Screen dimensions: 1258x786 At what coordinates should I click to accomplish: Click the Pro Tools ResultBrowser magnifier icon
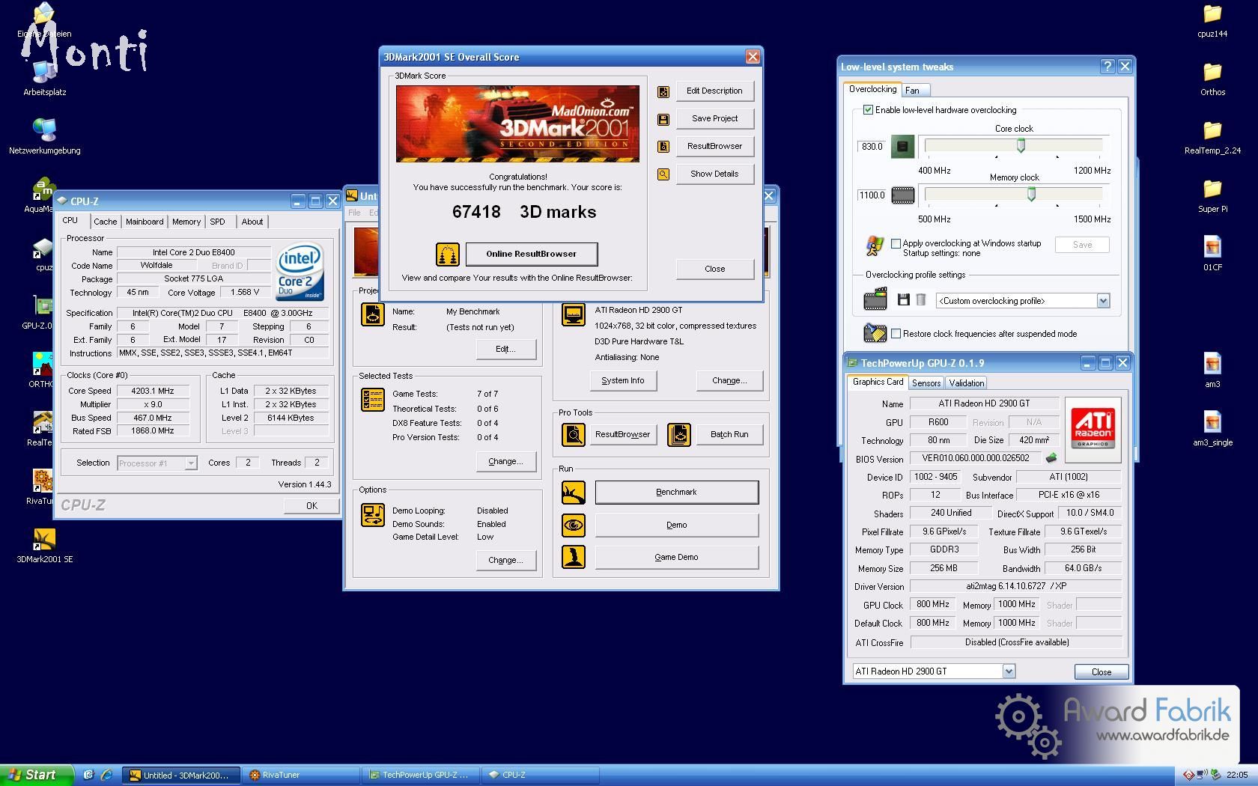(x=574, y=434)
